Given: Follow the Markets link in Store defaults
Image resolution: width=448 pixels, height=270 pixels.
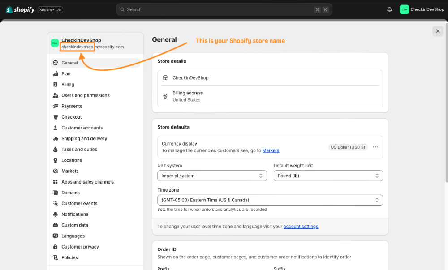Looking at the screenshot, I should [x=271, y=150].
